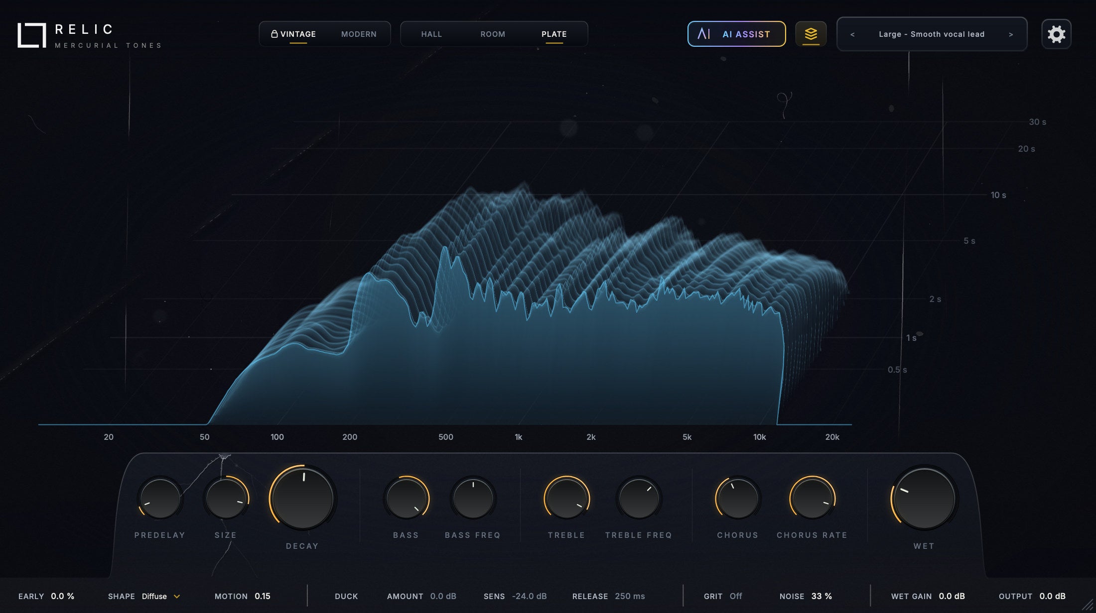Click the large Decay knob

pos(302,499)
